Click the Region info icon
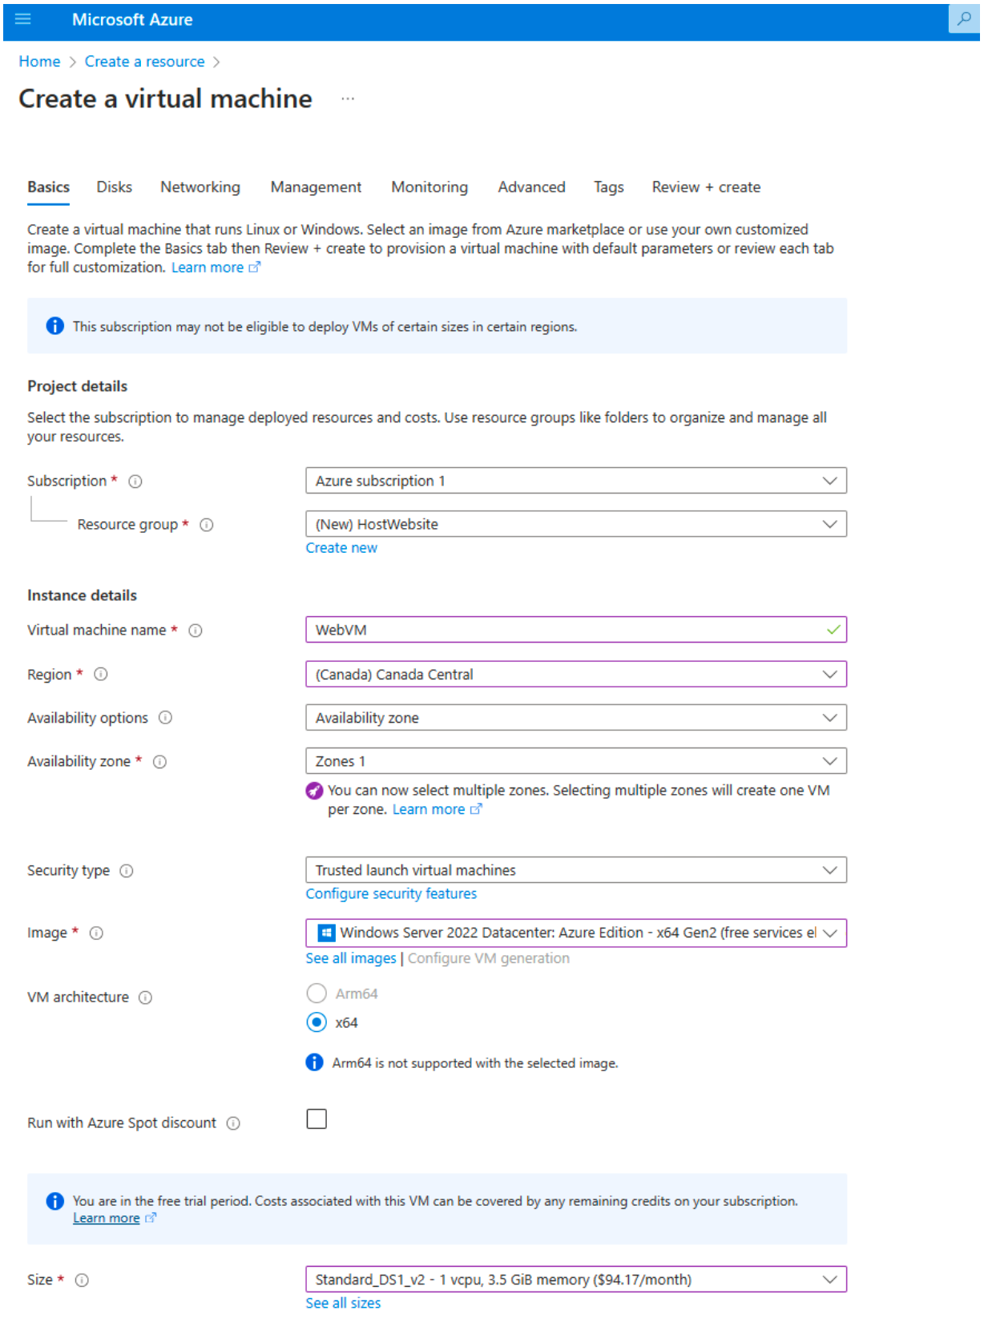Viewport: 984px width, 1330px height. coord(100,675)
